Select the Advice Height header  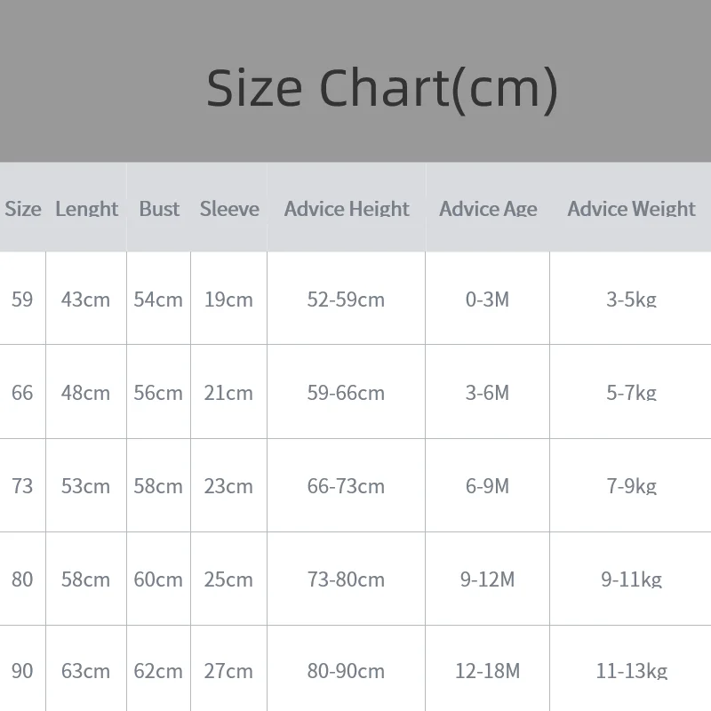click(x=347, y=209)
